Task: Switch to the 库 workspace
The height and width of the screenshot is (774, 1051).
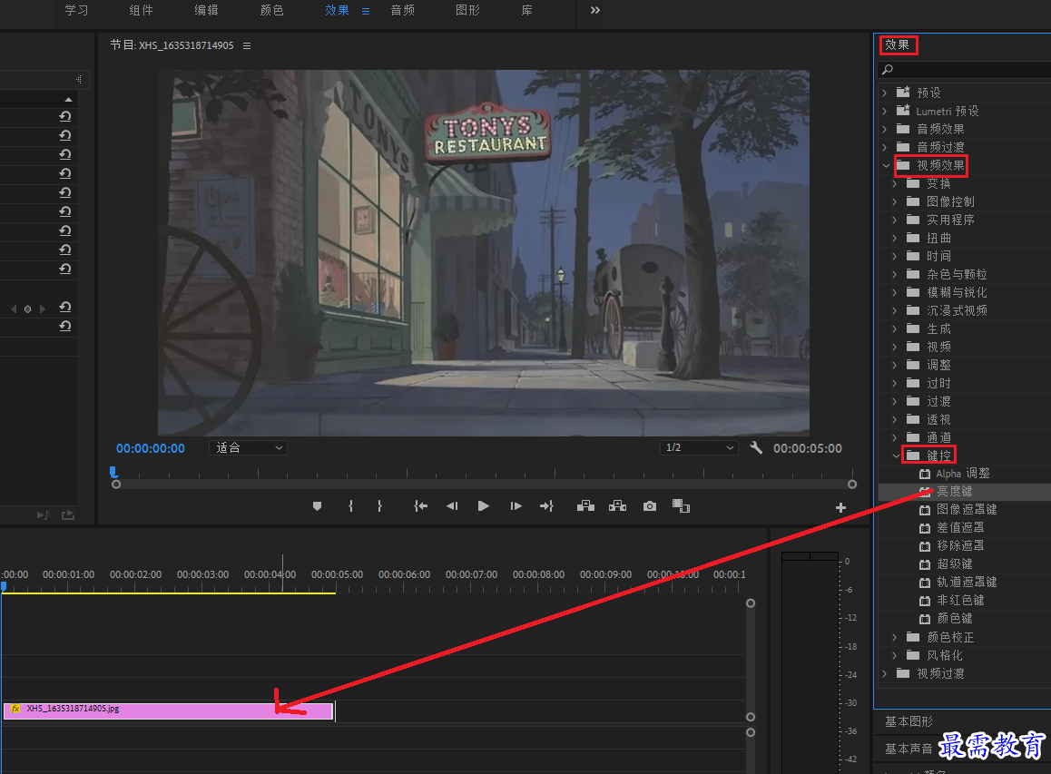Action: (526, 10)
